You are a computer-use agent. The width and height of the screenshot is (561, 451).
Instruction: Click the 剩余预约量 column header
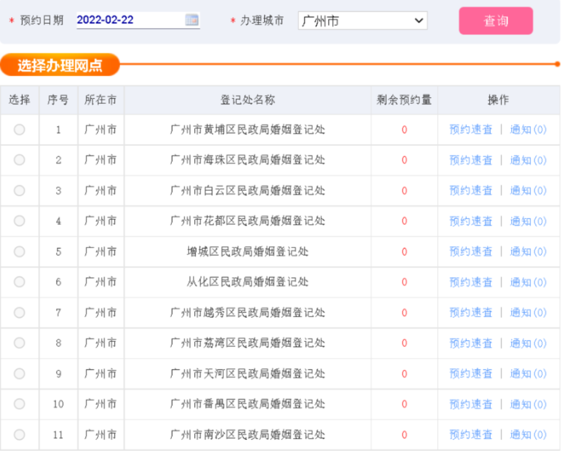coord(404,100)
